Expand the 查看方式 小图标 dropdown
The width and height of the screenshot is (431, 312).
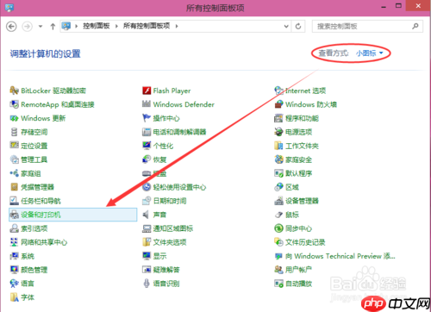coord(370,53)
